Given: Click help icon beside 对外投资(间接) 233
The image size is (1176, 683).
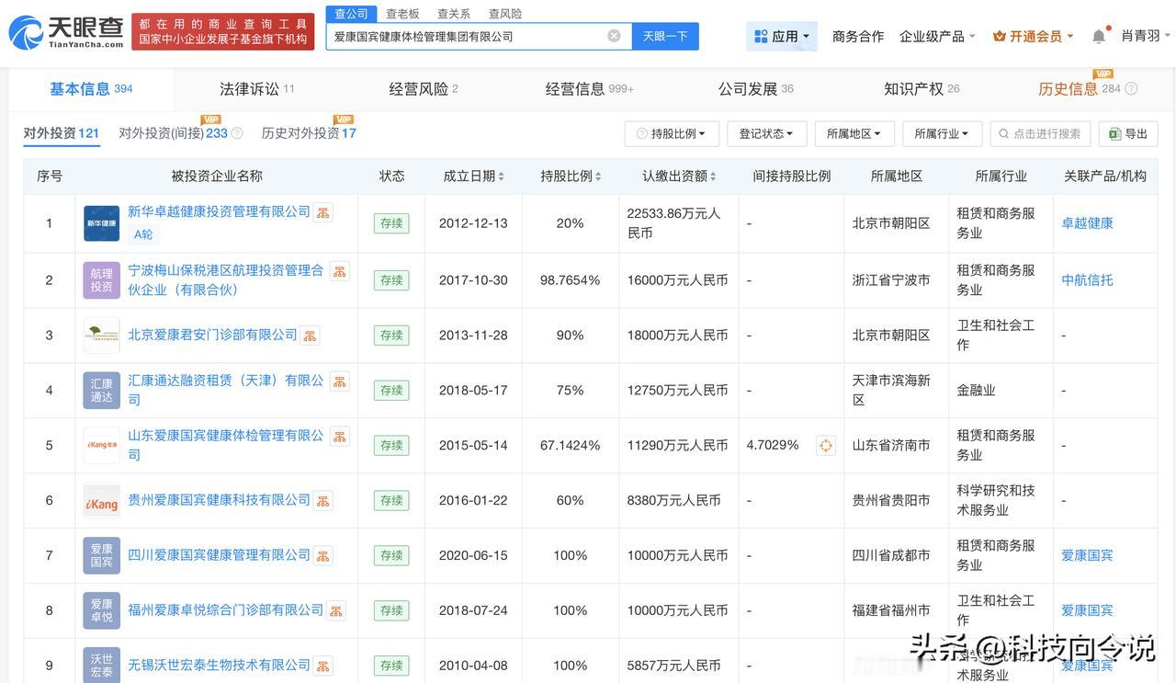Looking at the screenshot, I should click(237, 133).
